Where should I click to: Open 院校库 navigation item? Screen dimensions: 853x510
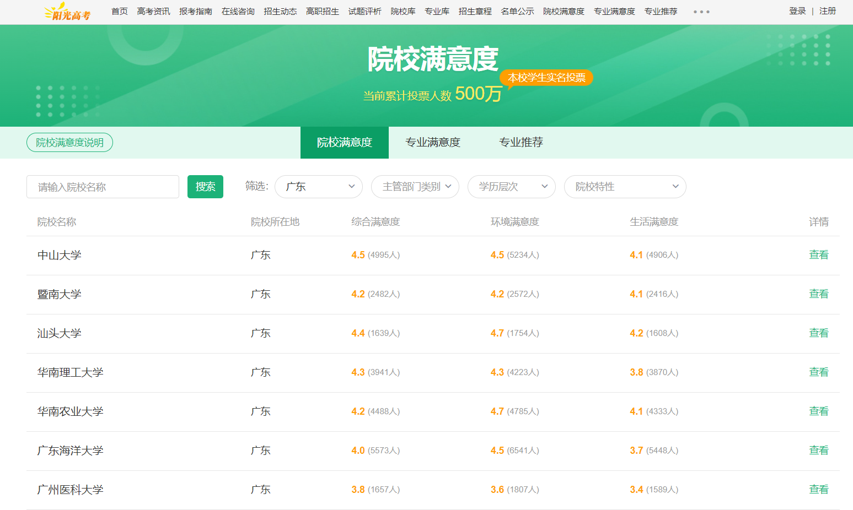click(x=403, y=12)
